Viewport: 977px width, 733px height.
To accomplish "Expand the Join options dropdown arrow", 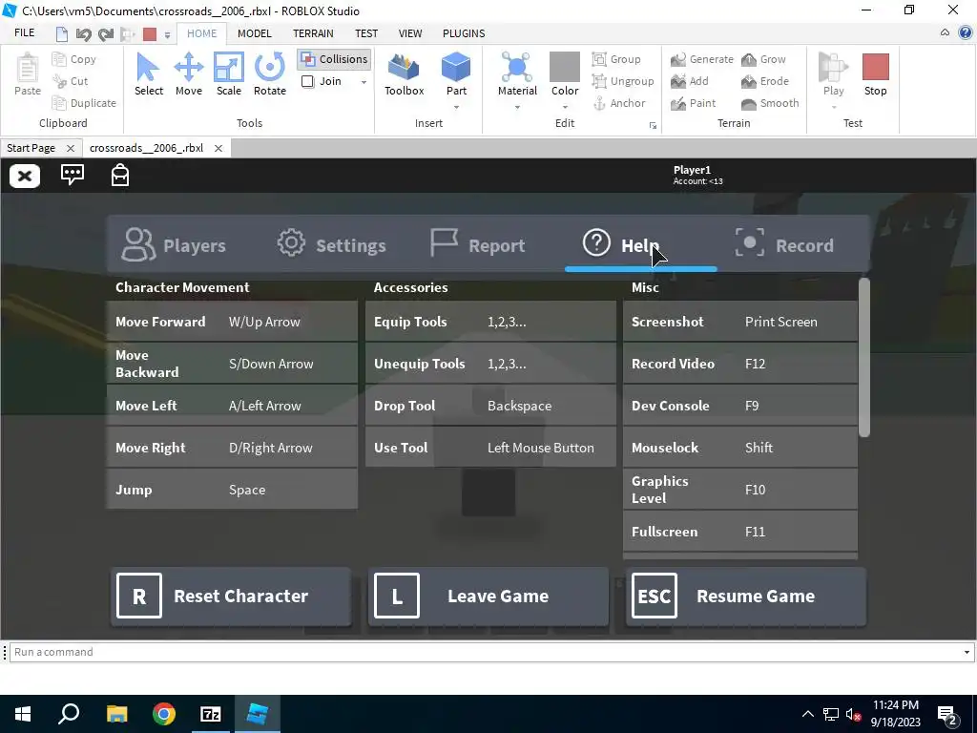I will [364, 82].
